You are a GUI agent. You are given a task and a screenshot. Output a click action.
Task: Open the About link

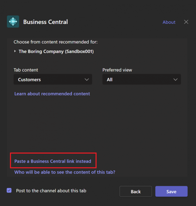169,22
